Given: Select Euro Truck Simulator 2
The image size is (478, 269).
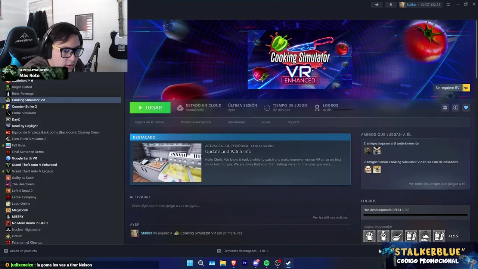Looking at the screenshot, I should pos(29,139).
